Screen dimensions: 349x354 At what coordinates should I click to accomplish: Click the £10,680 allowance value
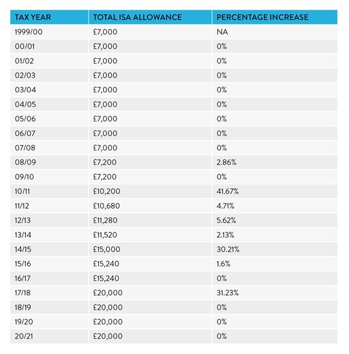point(106,206)
